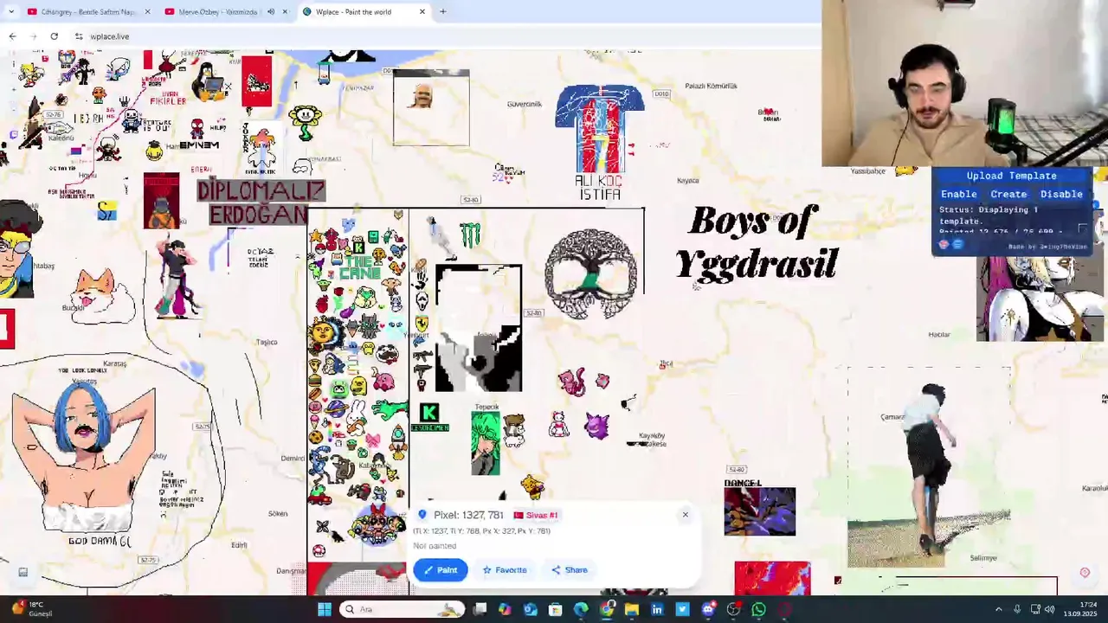
Task: Click the pink icon at the map's lower right
Action: 1085,573
